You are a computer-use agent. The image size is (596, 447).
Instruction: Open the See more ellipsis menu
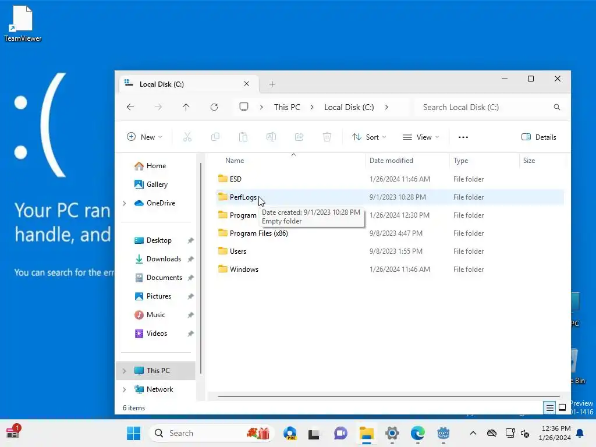click(463, 137)
